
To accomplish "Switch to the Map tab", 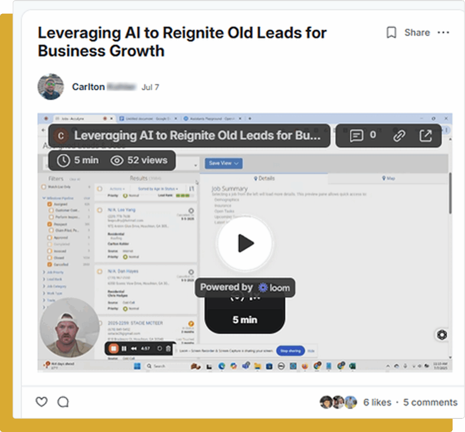I will coord(388,178).
